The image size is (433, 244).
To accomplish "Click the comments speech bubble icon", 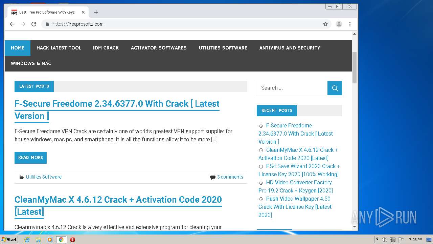I will pyautogui.click(x=213, y=177).
